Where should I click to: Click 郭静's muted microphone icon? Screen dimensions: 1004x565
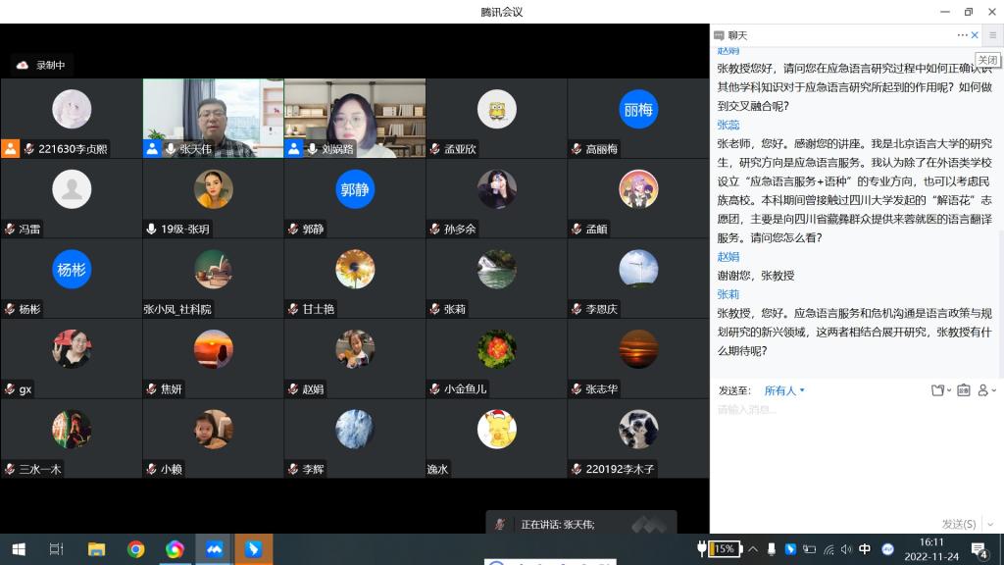293,229
